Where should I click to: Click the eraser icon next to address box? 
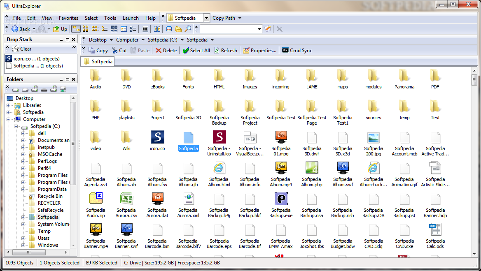click(268, 29)
